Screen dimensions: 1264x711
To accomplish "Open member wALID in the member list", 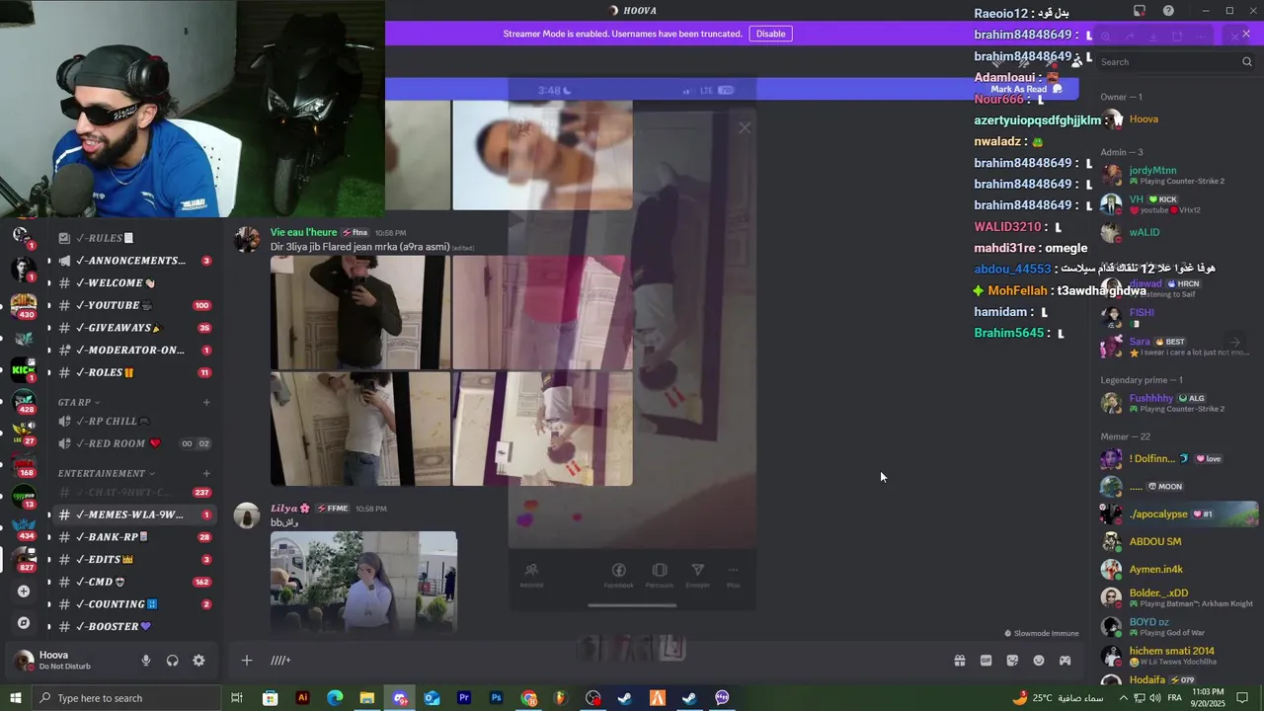I will click(1176, 233).
